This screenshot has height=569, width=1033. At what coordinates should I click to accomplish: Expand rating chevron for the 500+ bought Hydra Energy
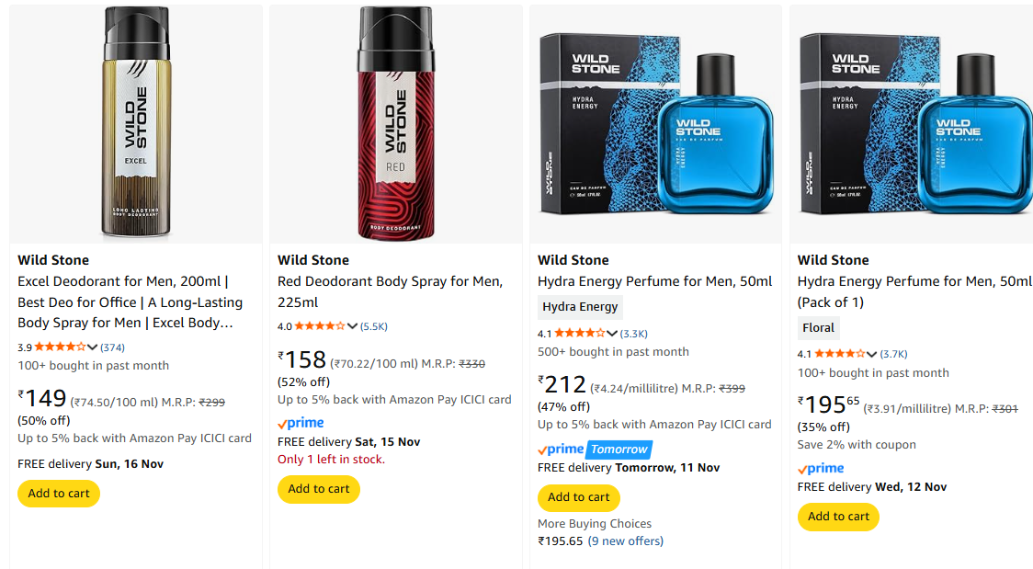click(x=612, y=334)
